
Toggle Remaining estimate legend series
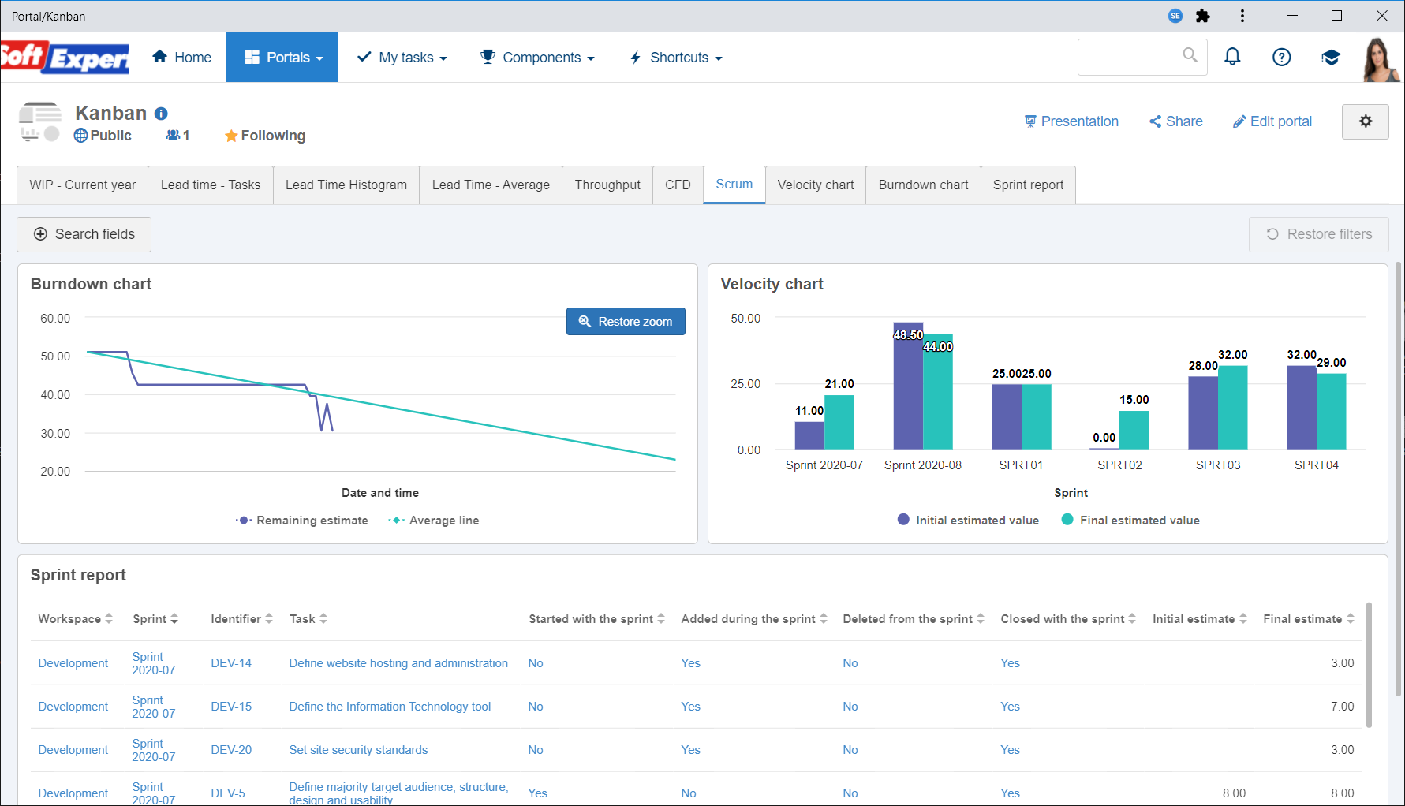click(301, 521)
